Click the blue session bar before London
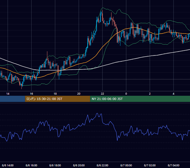The image size is (190, 168). pos(13,99)
